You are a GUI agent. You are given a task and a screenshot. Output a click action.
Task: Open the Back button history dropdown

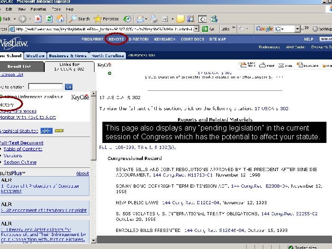click(15, 19)
